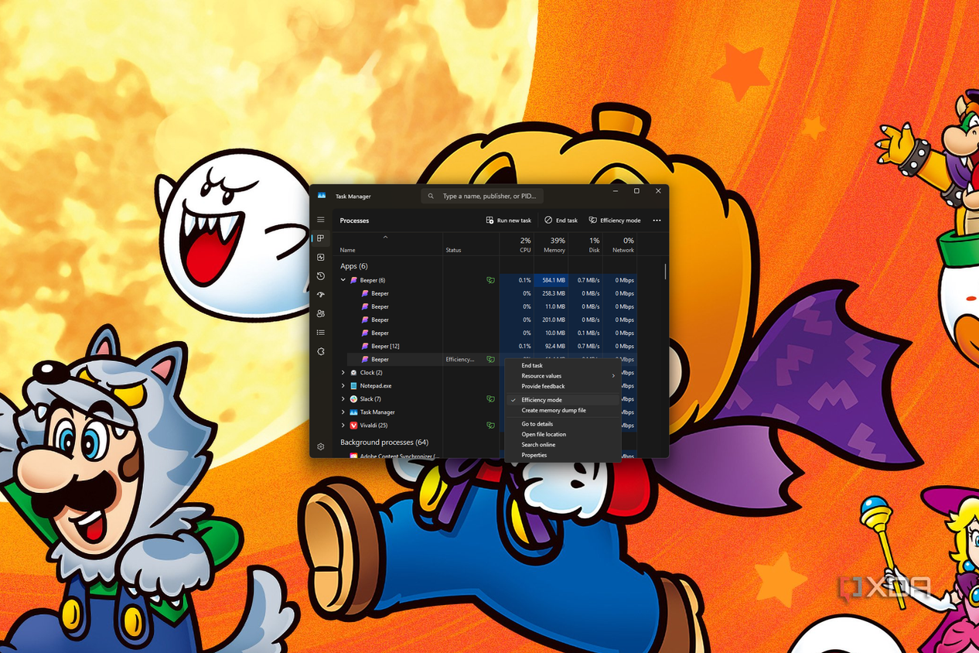Open the more options ellipsis menu

[x=657, y=221]
